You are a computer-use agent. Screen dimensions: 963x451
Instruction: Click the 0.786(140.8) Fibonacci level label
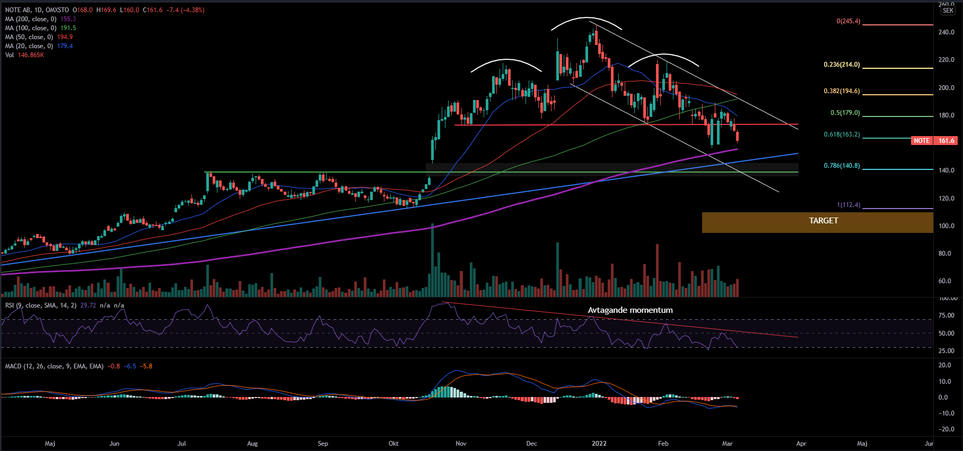coord(842,166)
